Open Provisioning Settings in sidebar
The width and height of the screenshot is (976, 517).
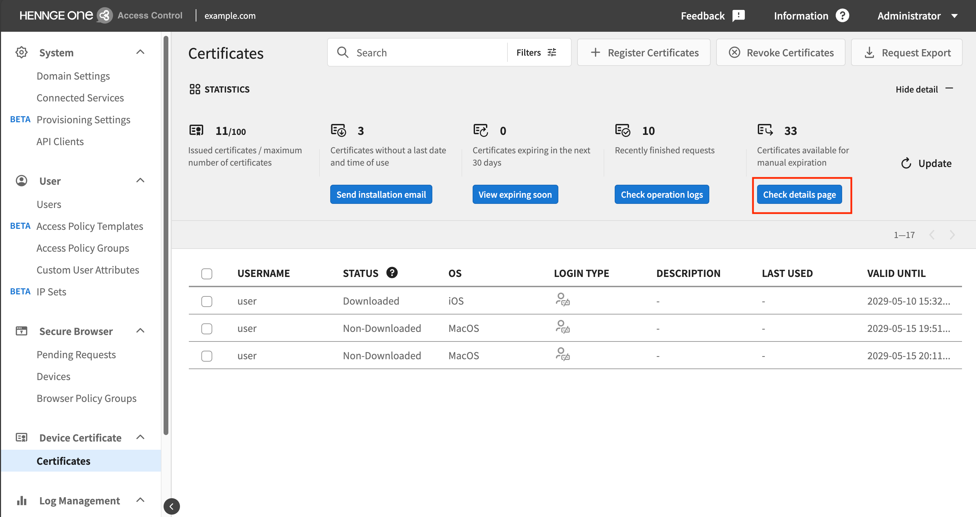[x=83, y=120]
